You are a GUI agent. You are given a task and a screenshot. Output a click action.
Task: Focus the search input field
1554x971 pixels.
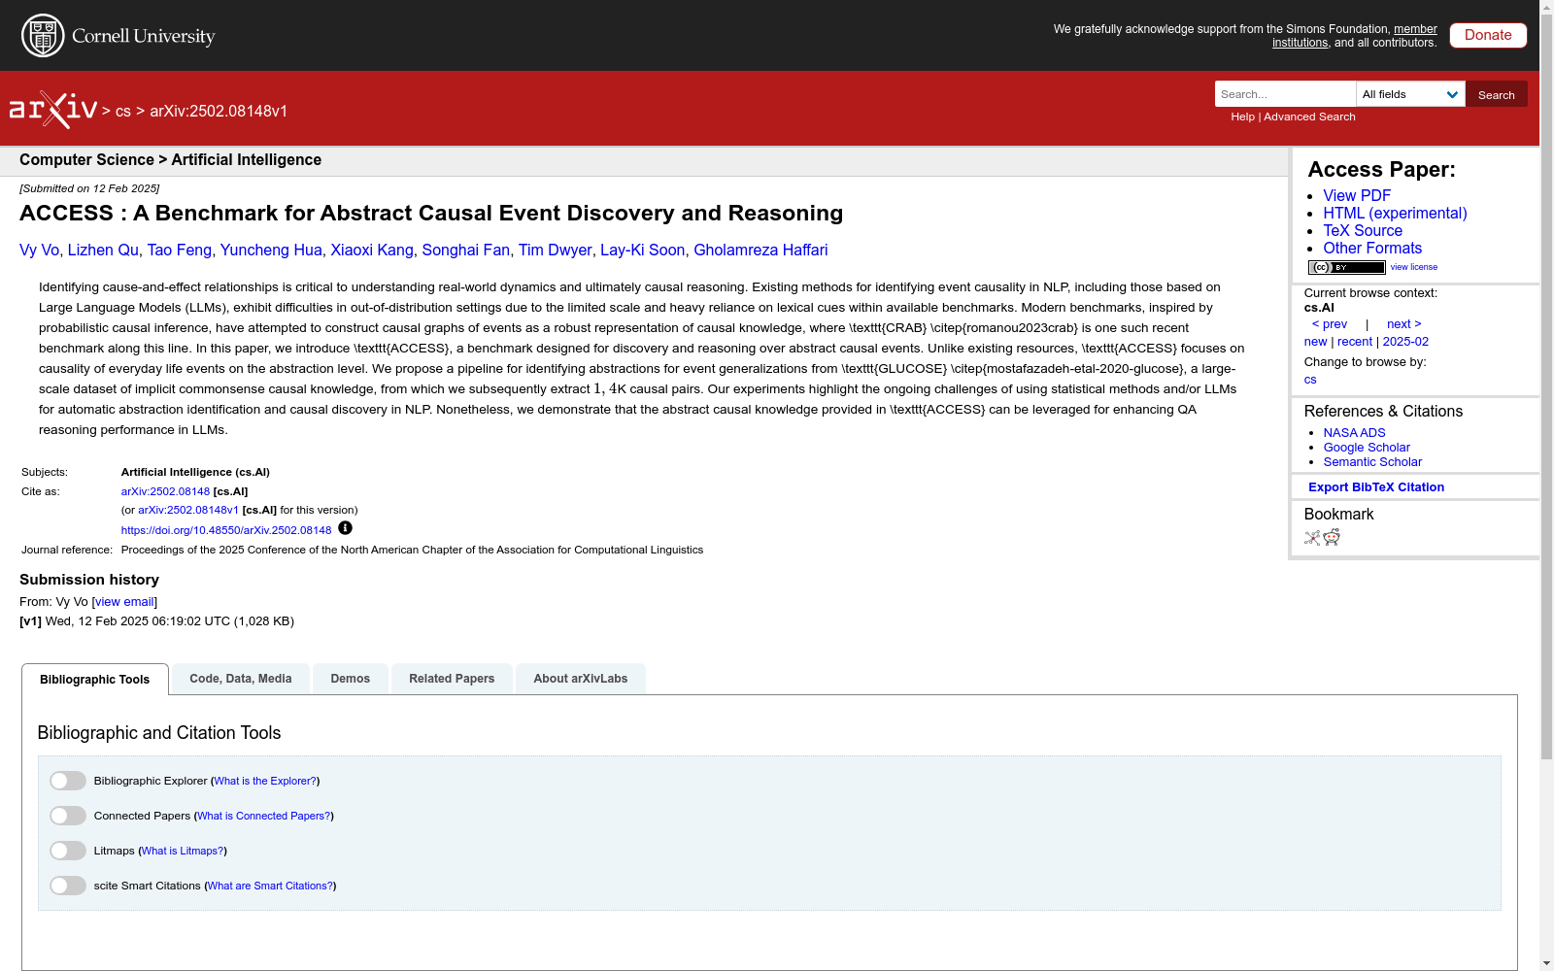pos(1285,94)
